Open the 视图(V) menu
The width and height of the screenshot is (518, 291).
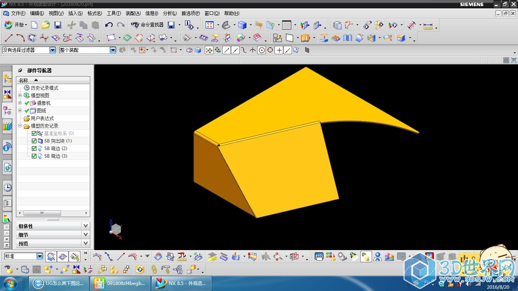click(56, 13)
